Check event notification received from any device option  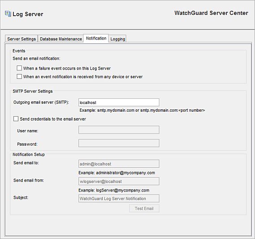click(19, 77)
